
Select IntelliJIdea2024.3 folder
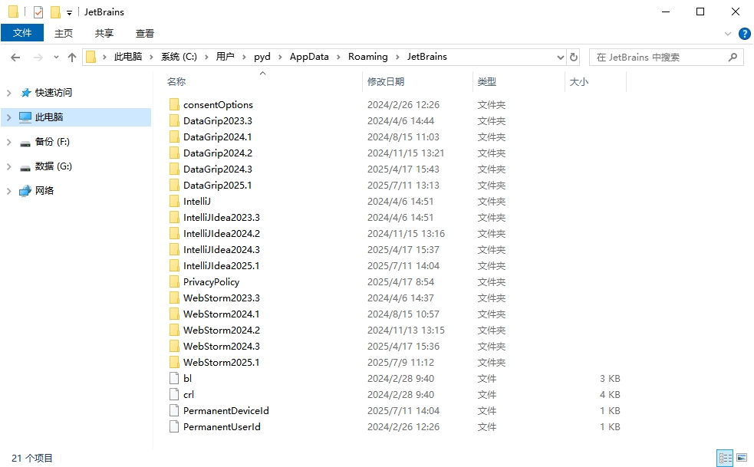point(221,250)
